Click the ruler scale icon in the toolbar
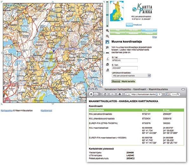Image resolution: width=189 pixels, height=167 pixels. point(107,53)
